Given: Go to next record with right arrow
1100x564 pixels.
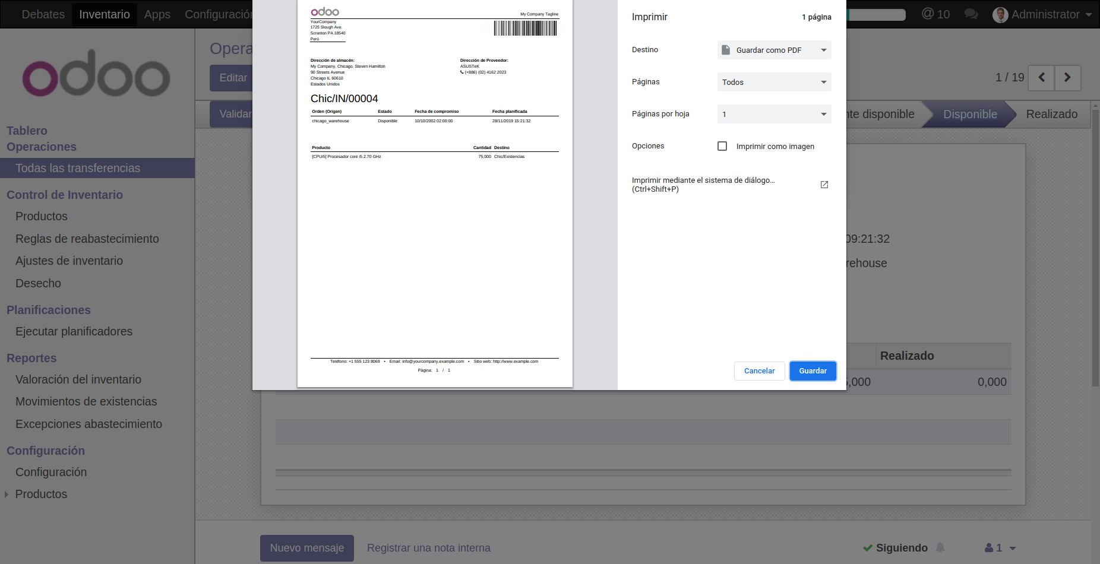Looking at the screenshot, I should (x=1067, y=78).
